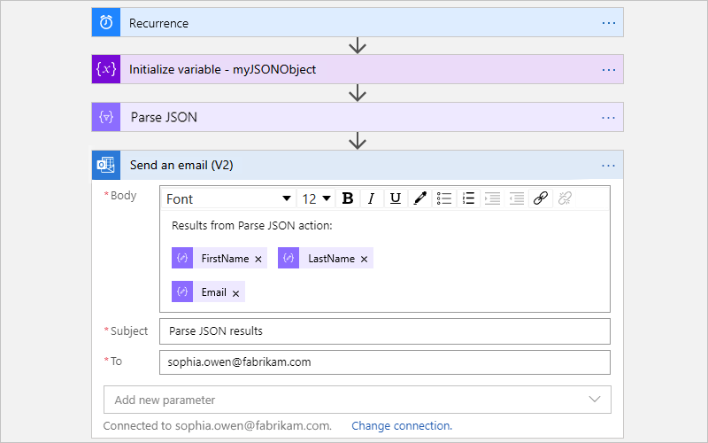Click the Change connection link

tap(402, 426)
